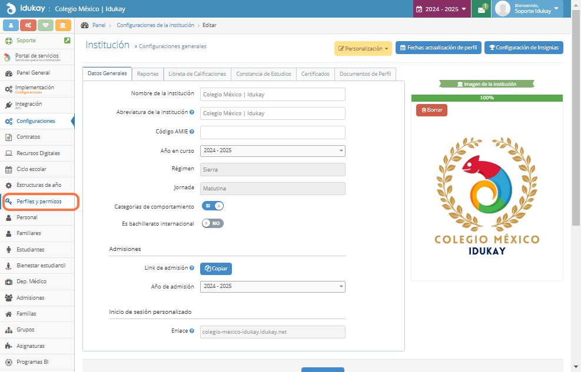Open Personal in the sidebar
Image resolution: width=581 pixels, height=372 pixels.
pyautogui.click(x=37, y=217)
